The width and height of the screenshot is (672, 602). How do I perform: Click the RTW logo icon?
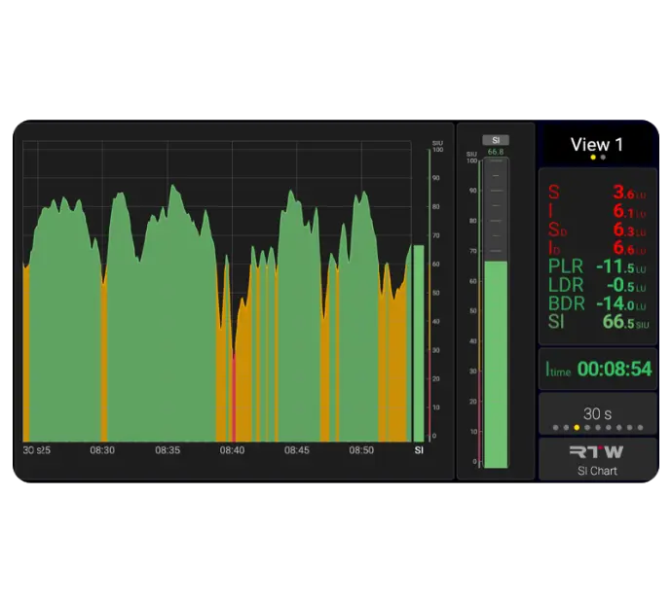point(597,451)
